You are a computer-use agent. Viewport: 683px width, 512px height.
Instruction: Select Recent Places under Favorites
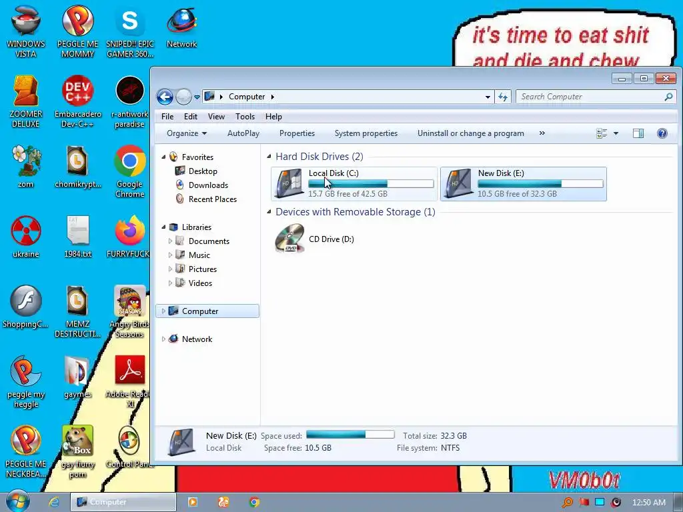(213, 199)
